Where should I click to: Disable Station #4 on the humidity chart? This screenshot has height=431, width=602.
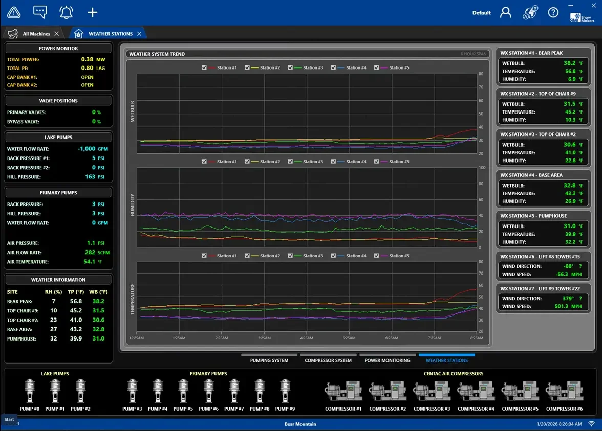click(x=333, y=161)
